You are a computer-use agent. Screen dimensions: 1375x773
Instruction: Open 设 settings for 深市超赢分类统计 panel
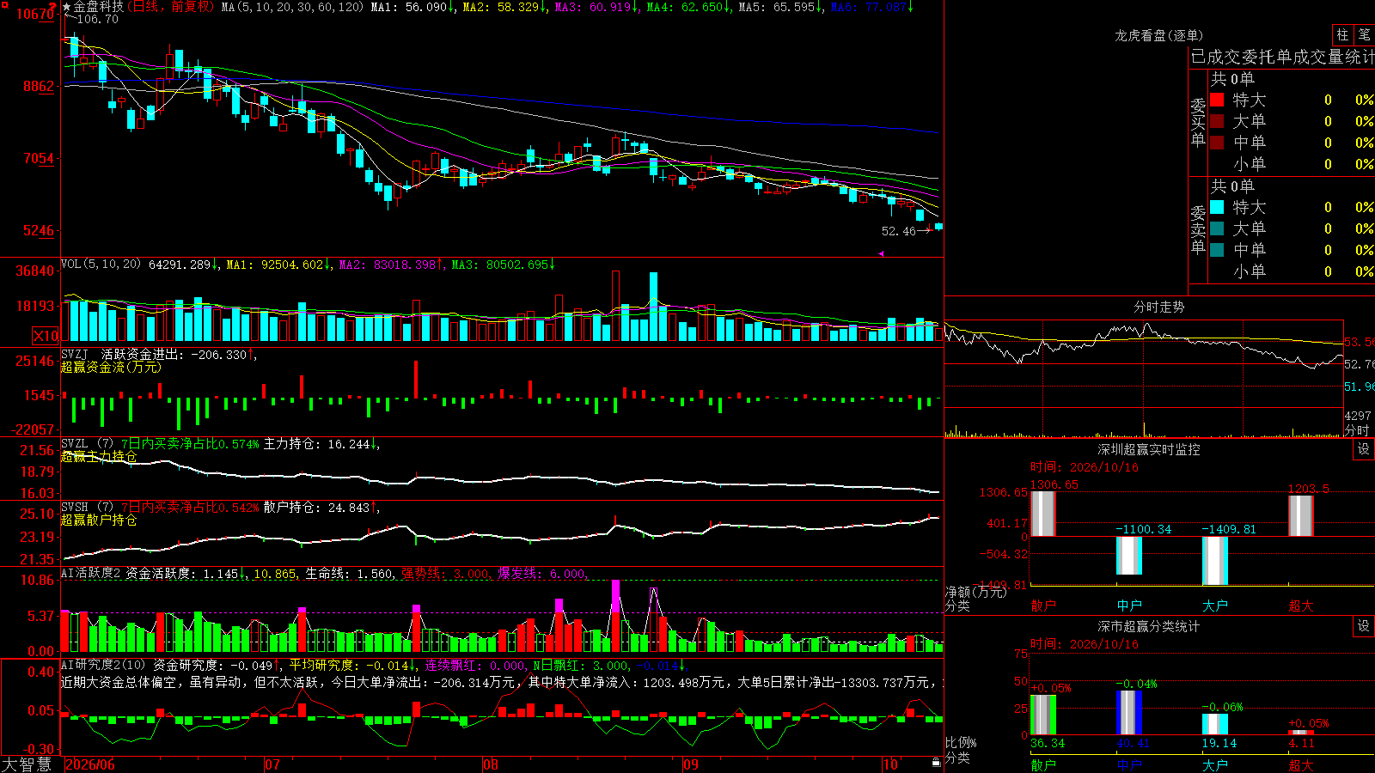coord(1364,626)
